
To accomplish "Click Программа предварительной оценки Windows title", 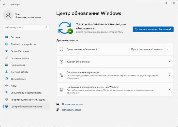I will click(93, 87).
